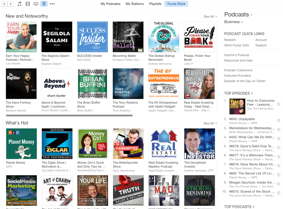Open The Dave Portnoy Show artwork
The image size is (283, 209).
(x=21, y=83)
